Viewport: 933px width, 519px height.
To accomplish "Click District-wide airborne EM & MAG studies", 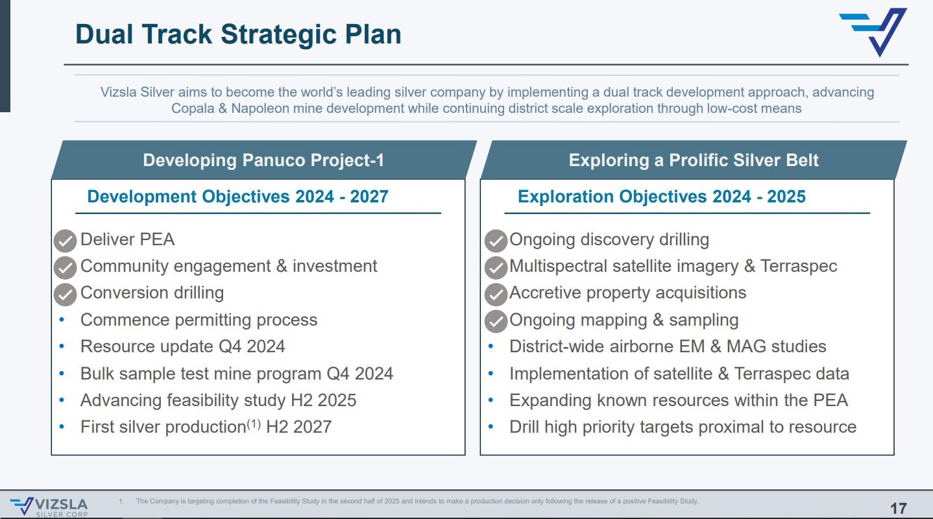I will point(668,346).
